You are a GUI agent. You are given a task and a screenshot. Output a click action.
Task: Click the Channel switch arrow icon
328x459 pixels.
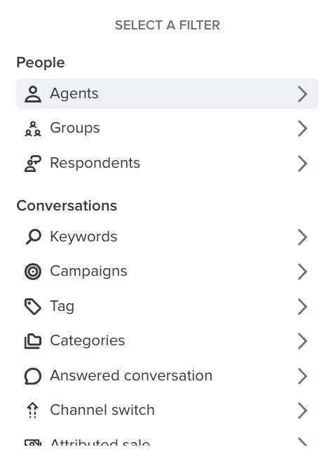pos(33,411)
